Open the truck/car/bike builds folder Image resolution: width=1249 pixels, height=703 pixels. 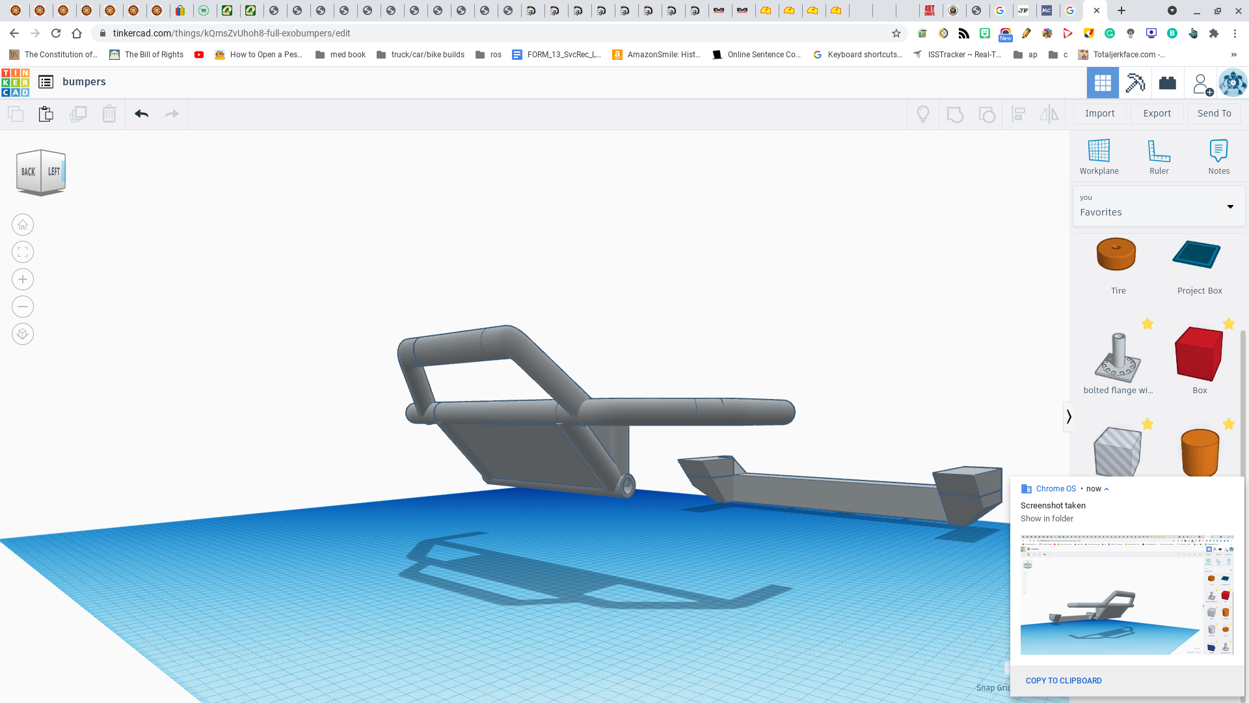click(421, 55)
